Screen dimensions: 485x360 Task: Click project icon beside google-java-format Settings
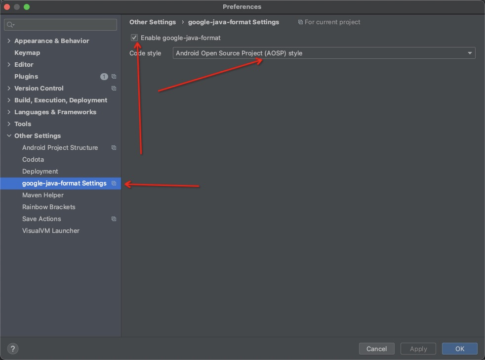point(114,183)
